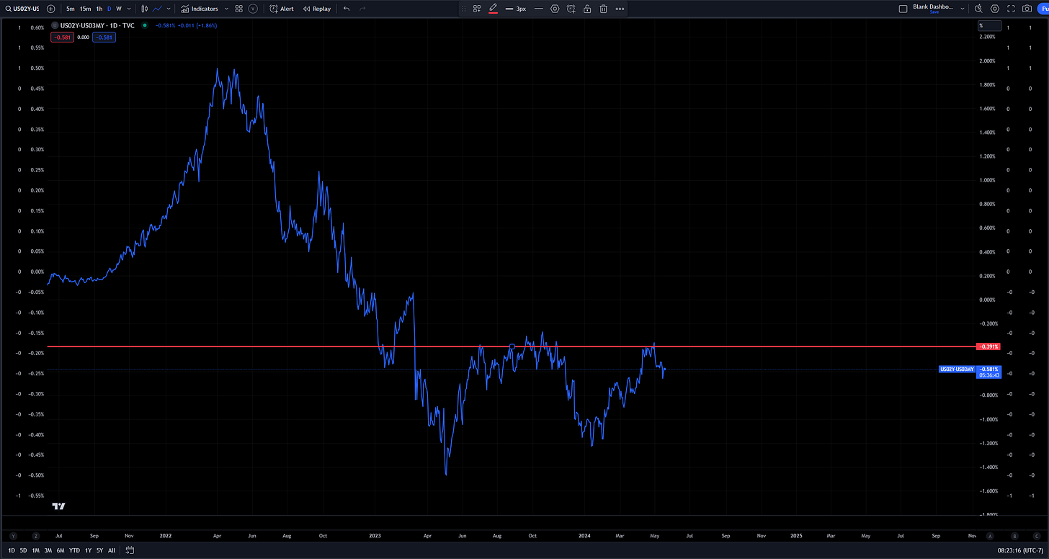Open symbol search for US02Y-US
This screenshot has height=559, width=1049.
(x=22, y=9)
